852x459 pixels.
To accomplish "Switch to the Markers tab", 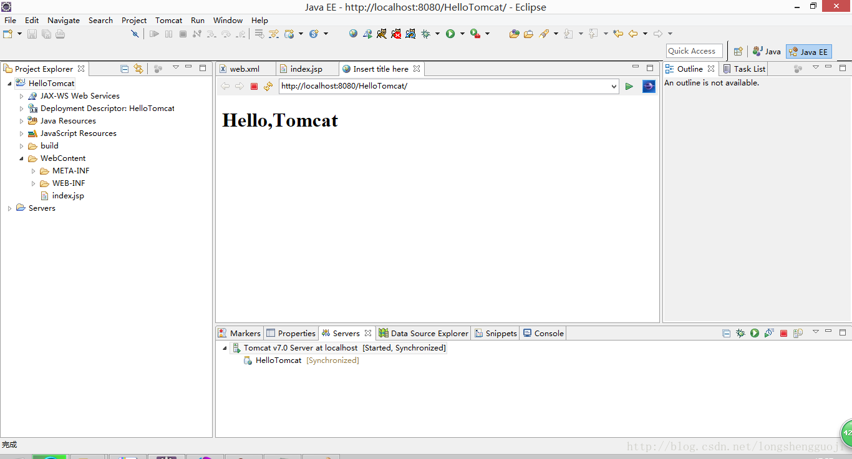I will (x=240, y=333).
